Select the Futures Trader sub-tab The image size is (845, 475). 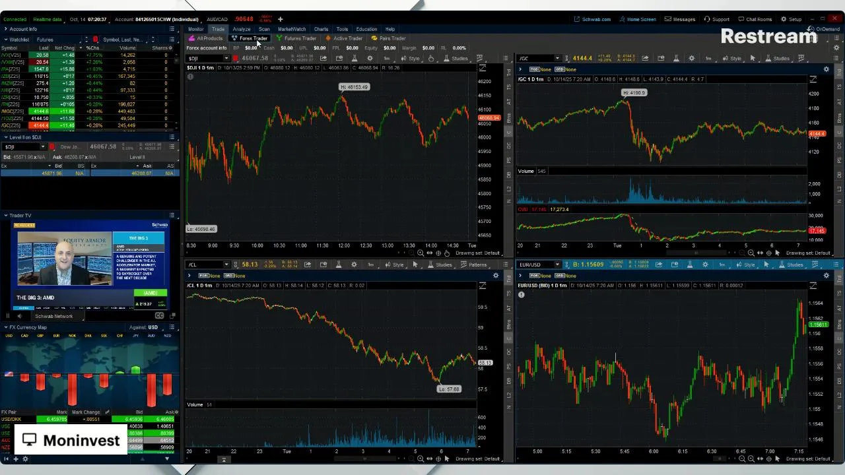click(x=296, y=38)
